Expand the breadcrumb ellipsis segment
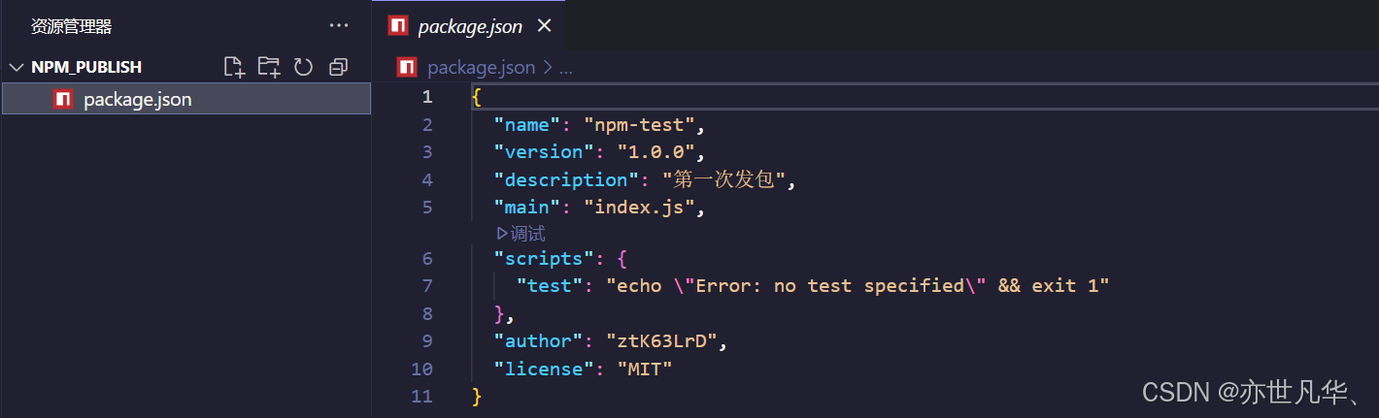This screenshot has width=1379, height=418. click(566, 68)
